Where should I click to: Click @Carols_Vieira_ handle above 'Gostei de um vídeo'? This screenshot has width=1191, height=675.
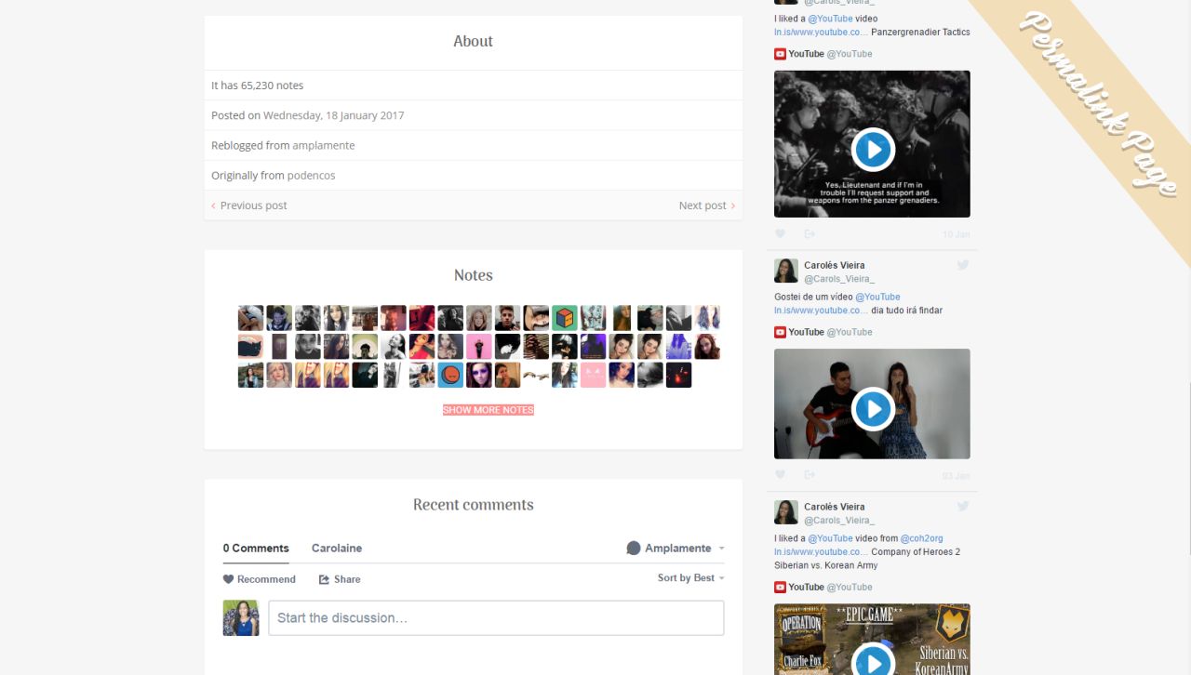[839, 279]
